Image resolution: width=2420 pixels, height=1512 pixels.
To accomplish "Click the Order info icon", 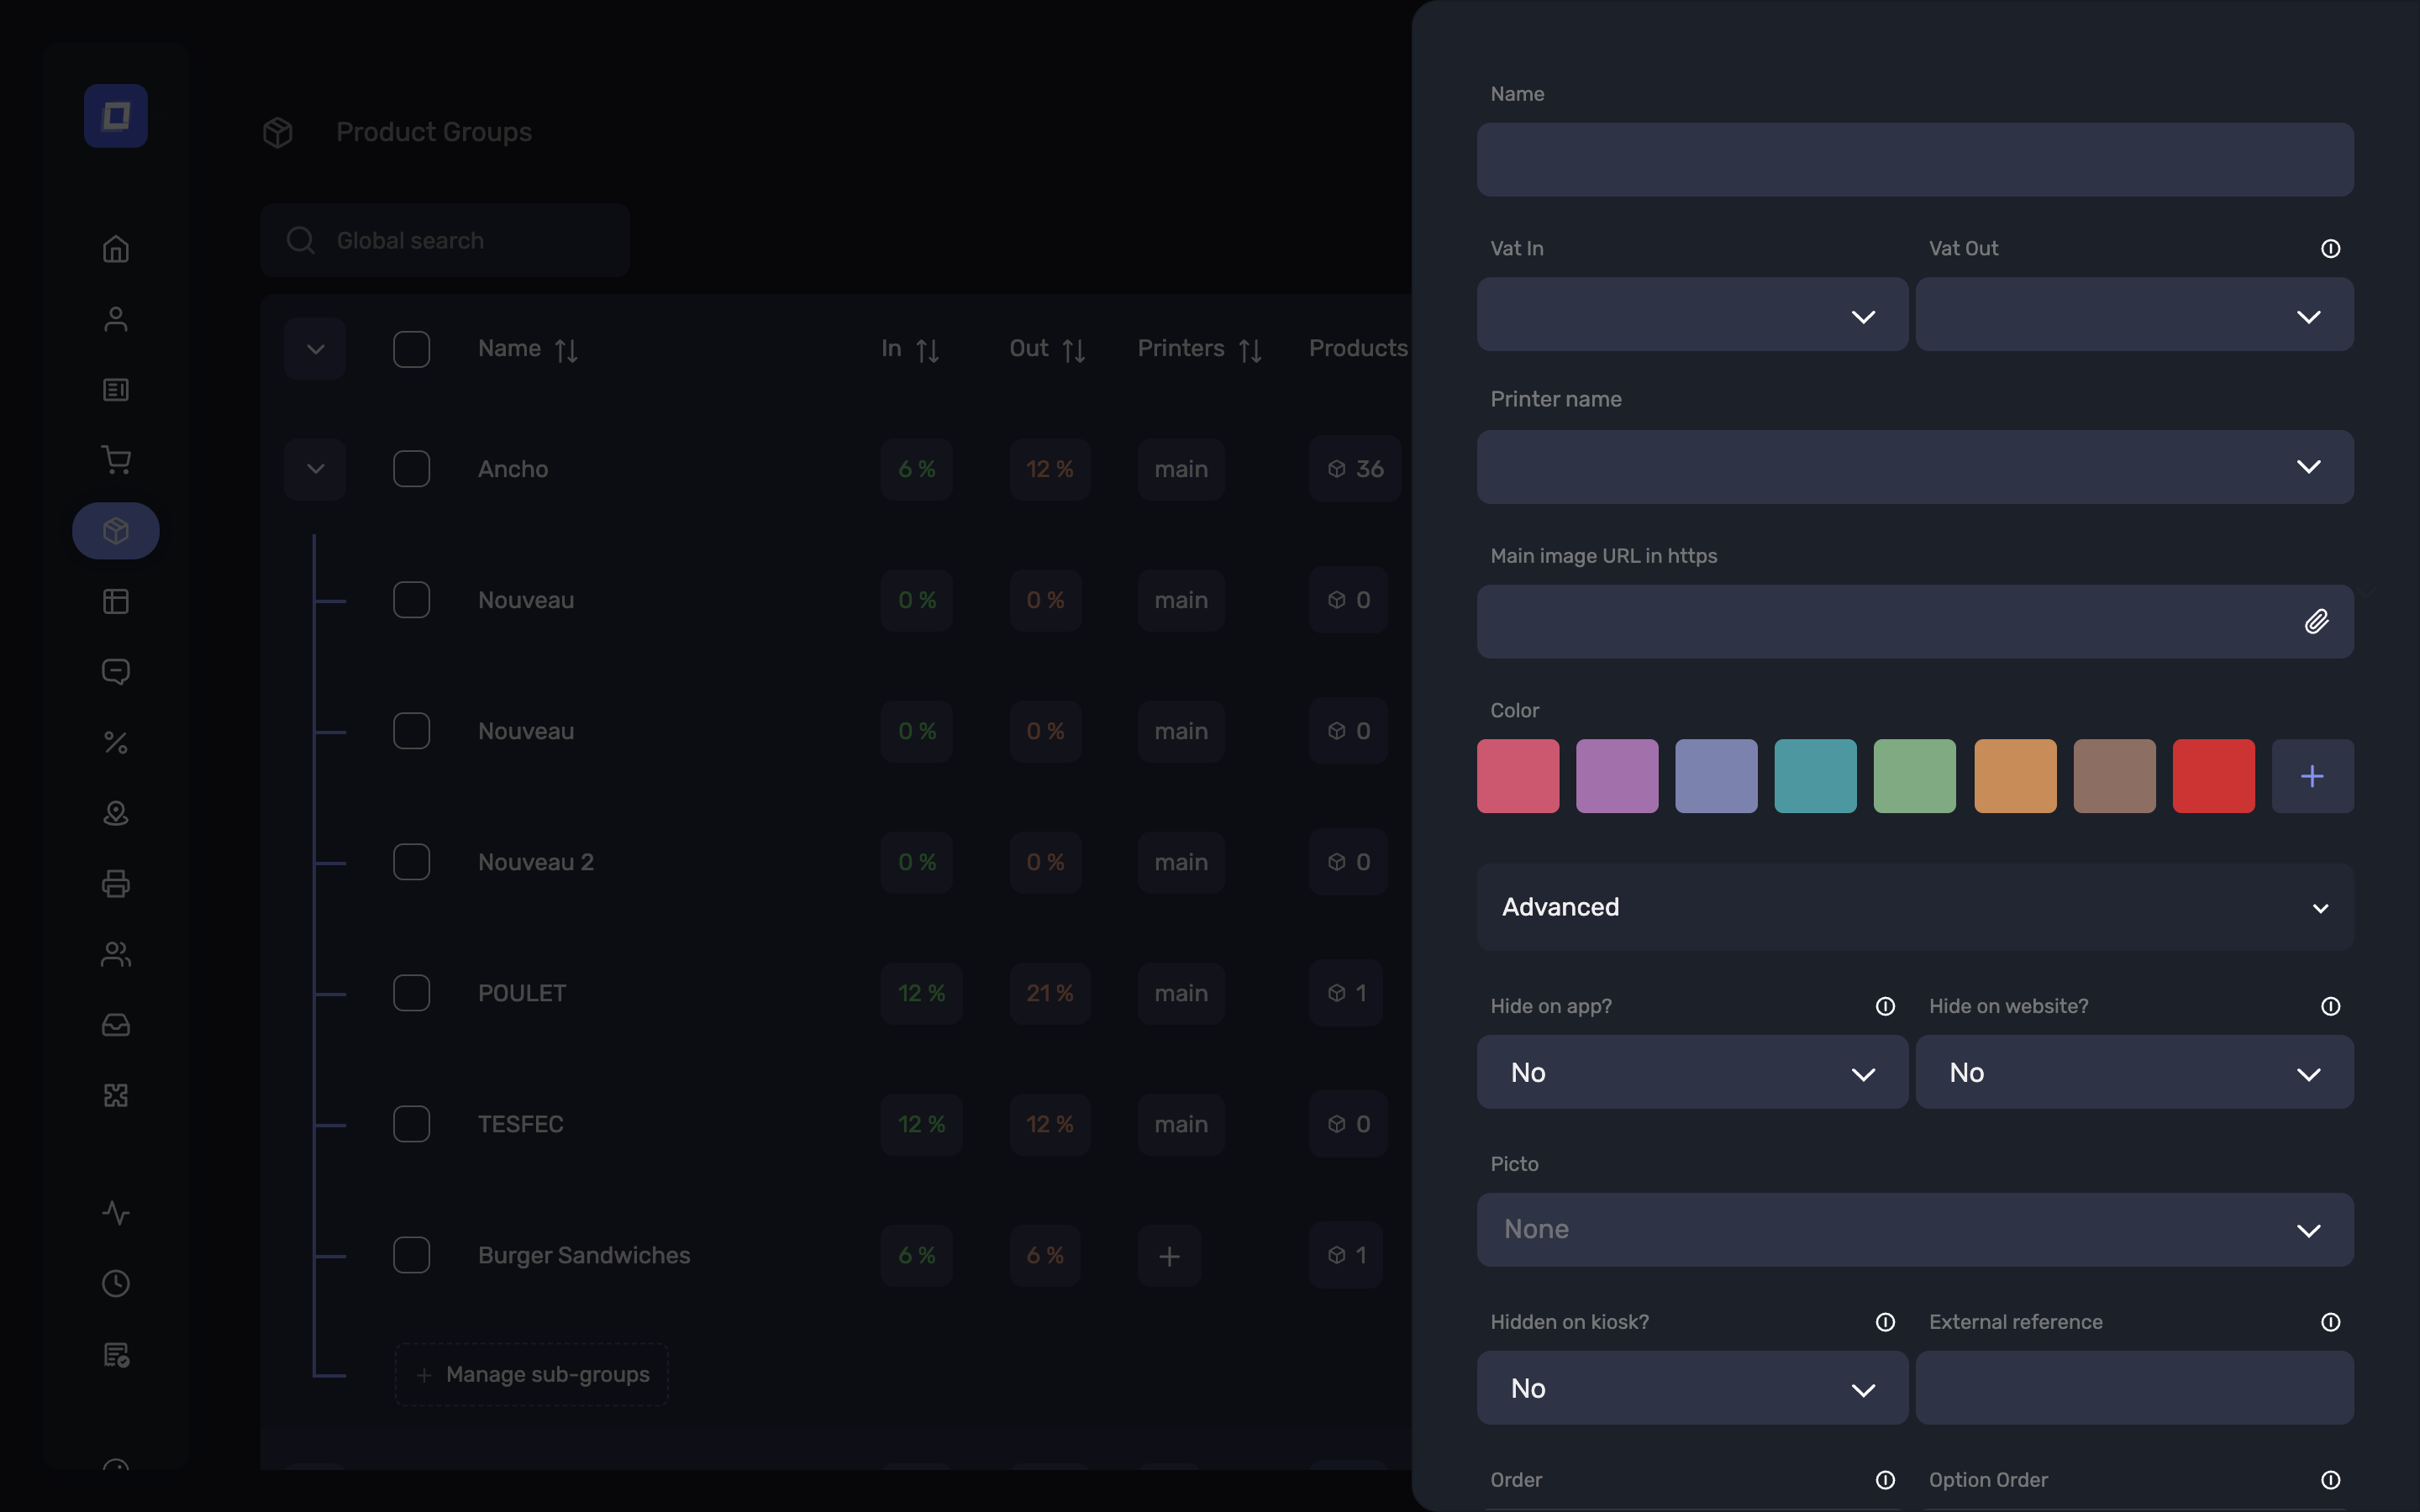I will coord(1885,1480).
